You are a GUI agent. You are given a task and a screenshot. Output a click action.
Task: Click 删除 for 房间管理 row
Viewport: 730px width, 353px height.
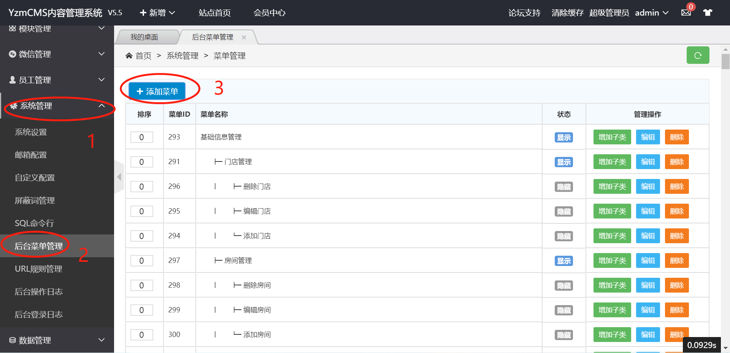coord(677,261)
